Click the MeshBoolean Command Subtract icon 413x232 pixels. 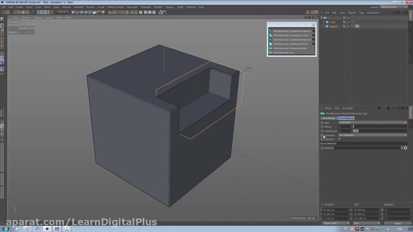[x=270, y=31]
